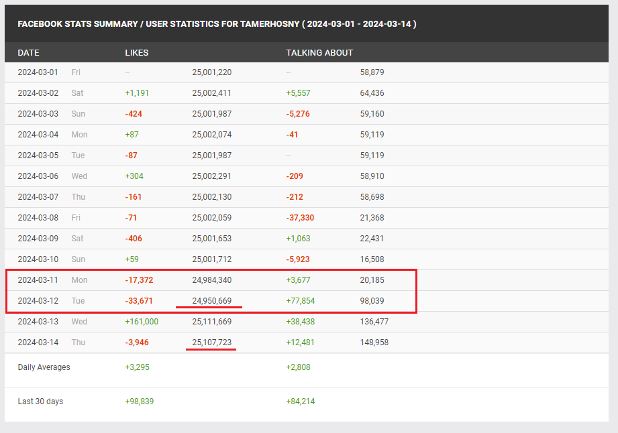Click likes total 25,107,723
Screen dimensions: 618x433
(211, 343)
